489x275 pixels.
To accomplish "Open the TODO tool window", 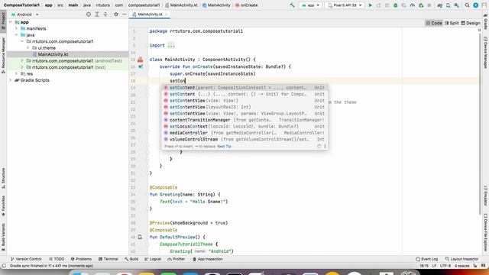I will click(57, 259).
